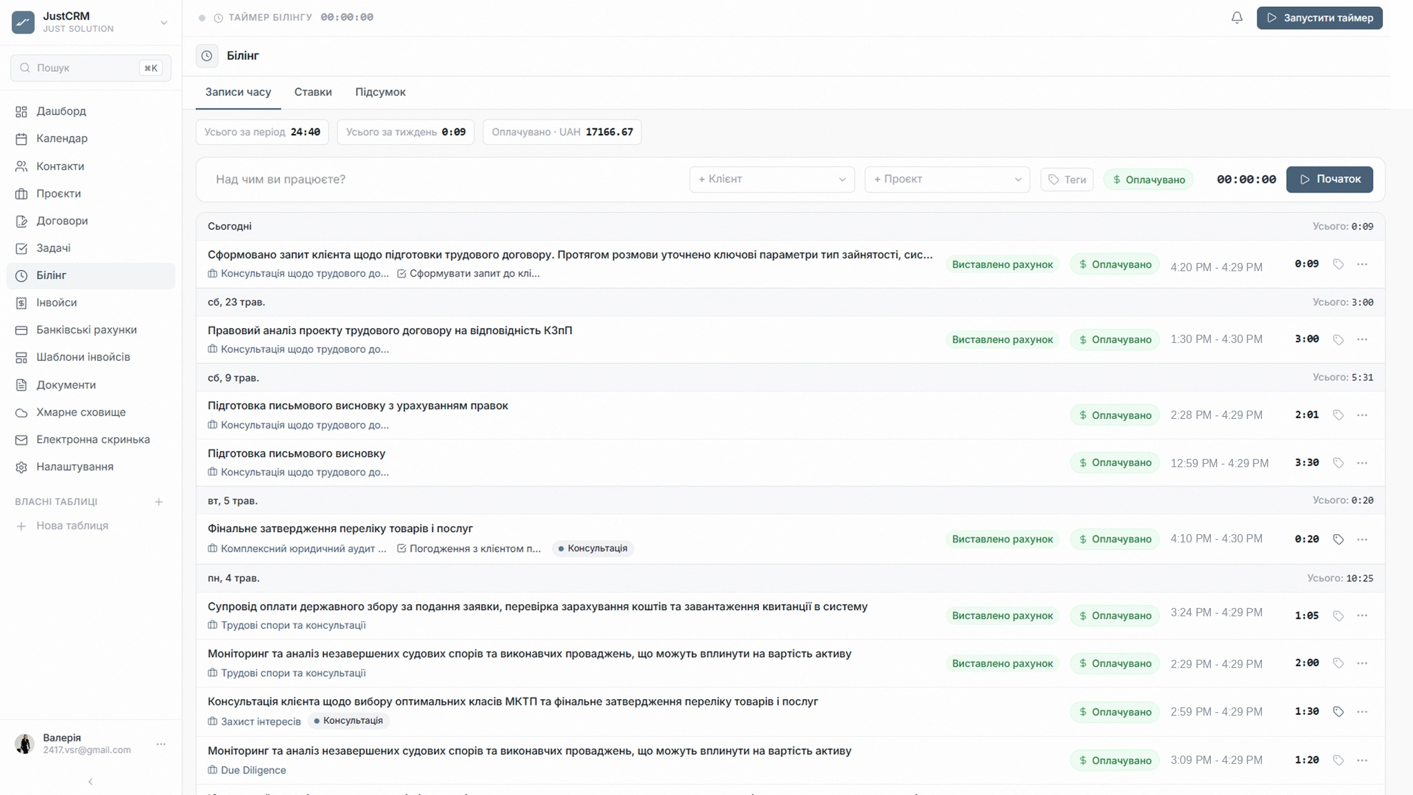Image resolution: width=1413 pixels, height=795 pixels.
Task: Toggle the Оплачувано switch in the entry bar
Action: [x=1148, y=179]
